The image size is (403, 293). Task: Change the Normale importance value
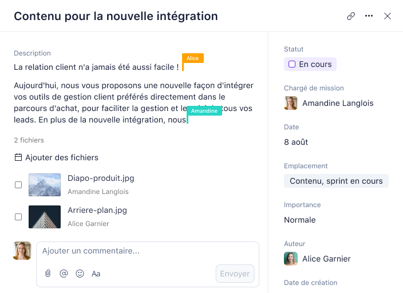coord(300,220)
